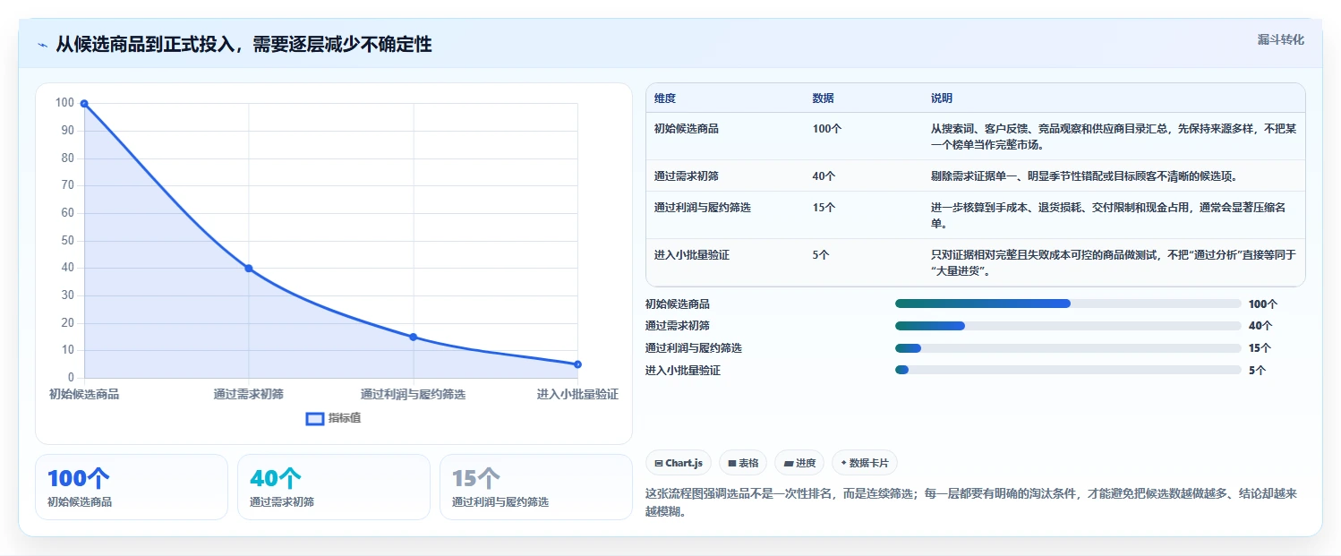Click the 初始候选商品 progress bar

coord(1068,304)
